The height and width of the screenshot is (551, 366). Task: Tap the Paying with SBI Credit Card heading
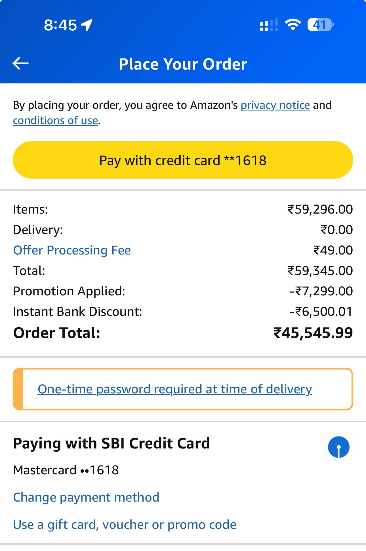tap(112, 443)
